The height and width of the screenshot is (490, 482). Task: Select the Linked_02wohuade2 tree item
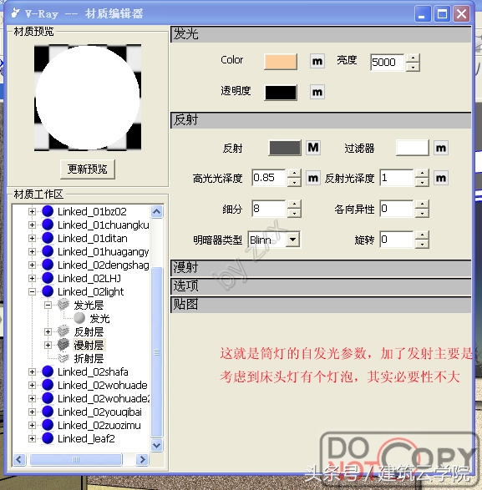(x=104, y=398)
